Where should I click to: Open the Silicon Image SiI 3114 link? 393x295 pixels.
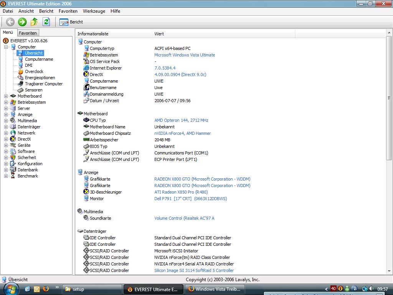(x=194, y=270)
